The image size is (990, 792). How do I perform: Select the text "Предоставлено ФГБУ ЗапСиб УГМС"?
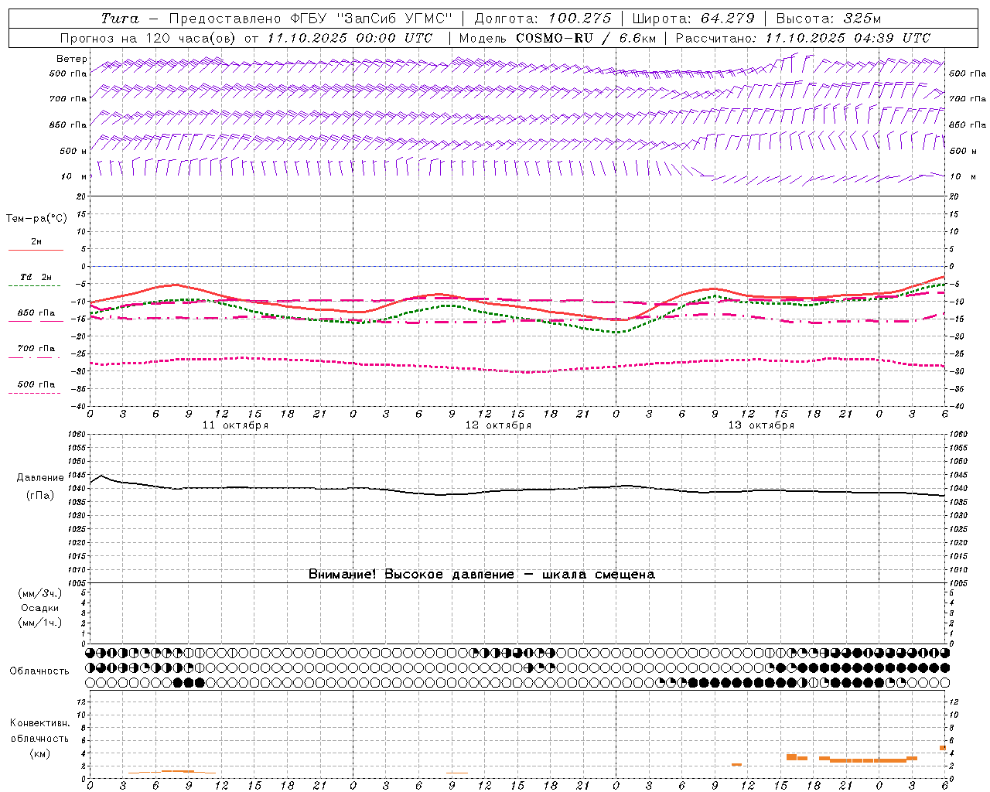coord(310,19)
